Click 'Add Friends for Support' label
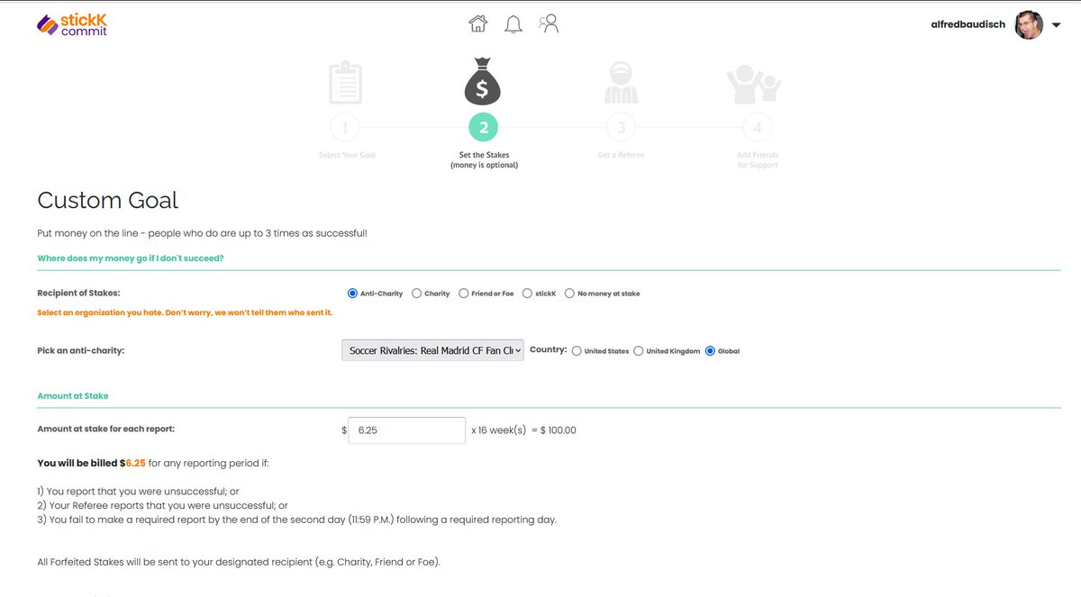Screen dimensions: 1081x597 coord(757,160)
